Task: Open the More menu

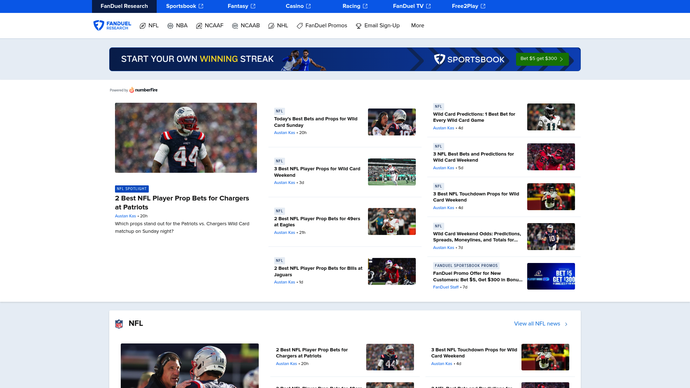Action: [x=418, y=26]
